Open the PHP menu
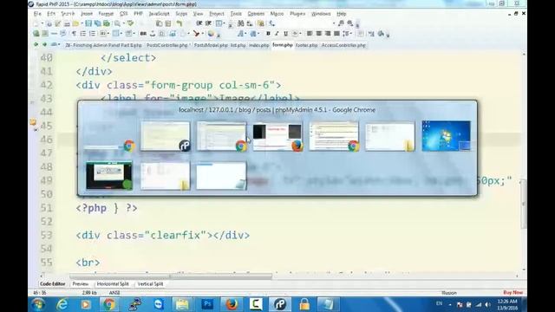This screenshot has height=312, width=555. 138,14
